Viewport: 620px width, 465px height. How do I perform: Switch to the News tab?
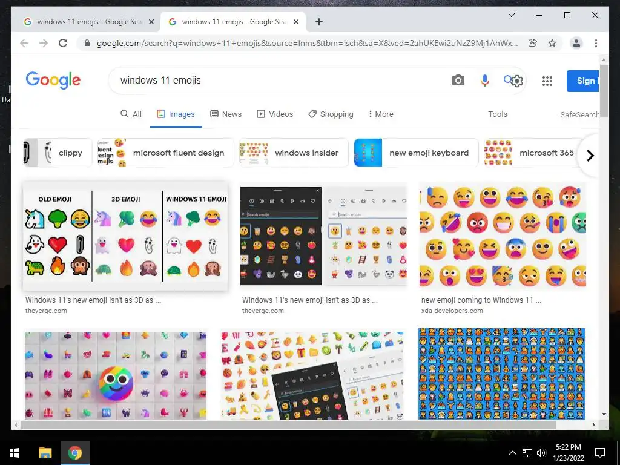click(x=226, y=114)
